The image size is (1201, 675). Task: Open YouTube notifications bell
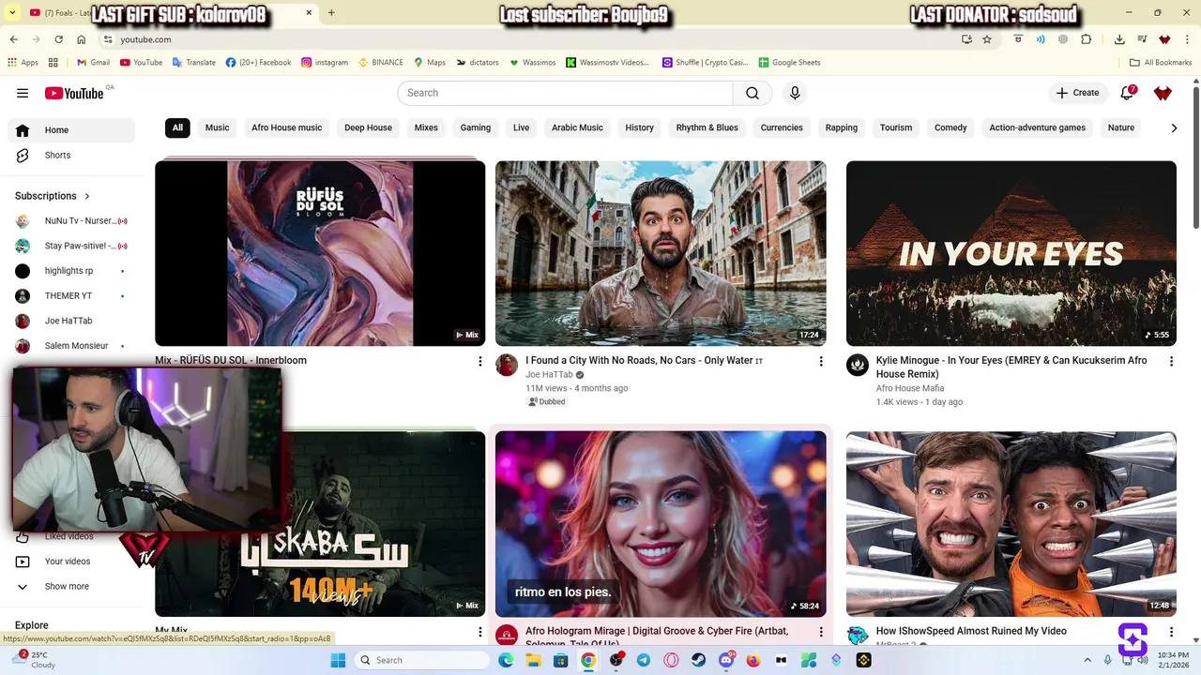(x=1128, y=93)
